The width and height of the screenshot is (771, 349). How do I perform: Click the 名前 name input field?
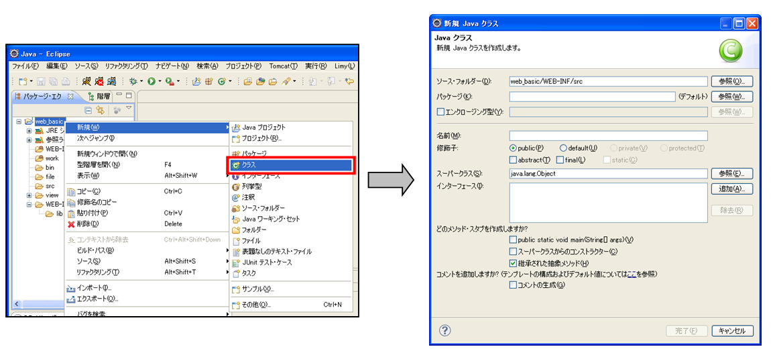(x=608, y=136)
